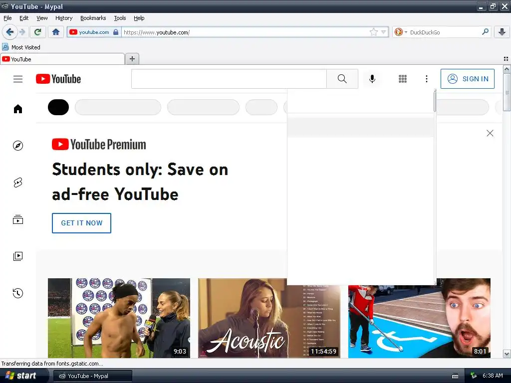
Task: Click the browser Forward arrow button
Action: tap(22, 32)
